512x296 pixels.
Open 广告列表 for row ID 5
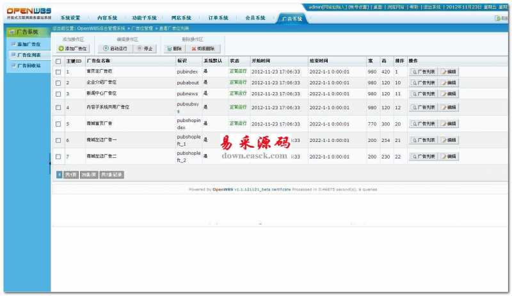423,123
